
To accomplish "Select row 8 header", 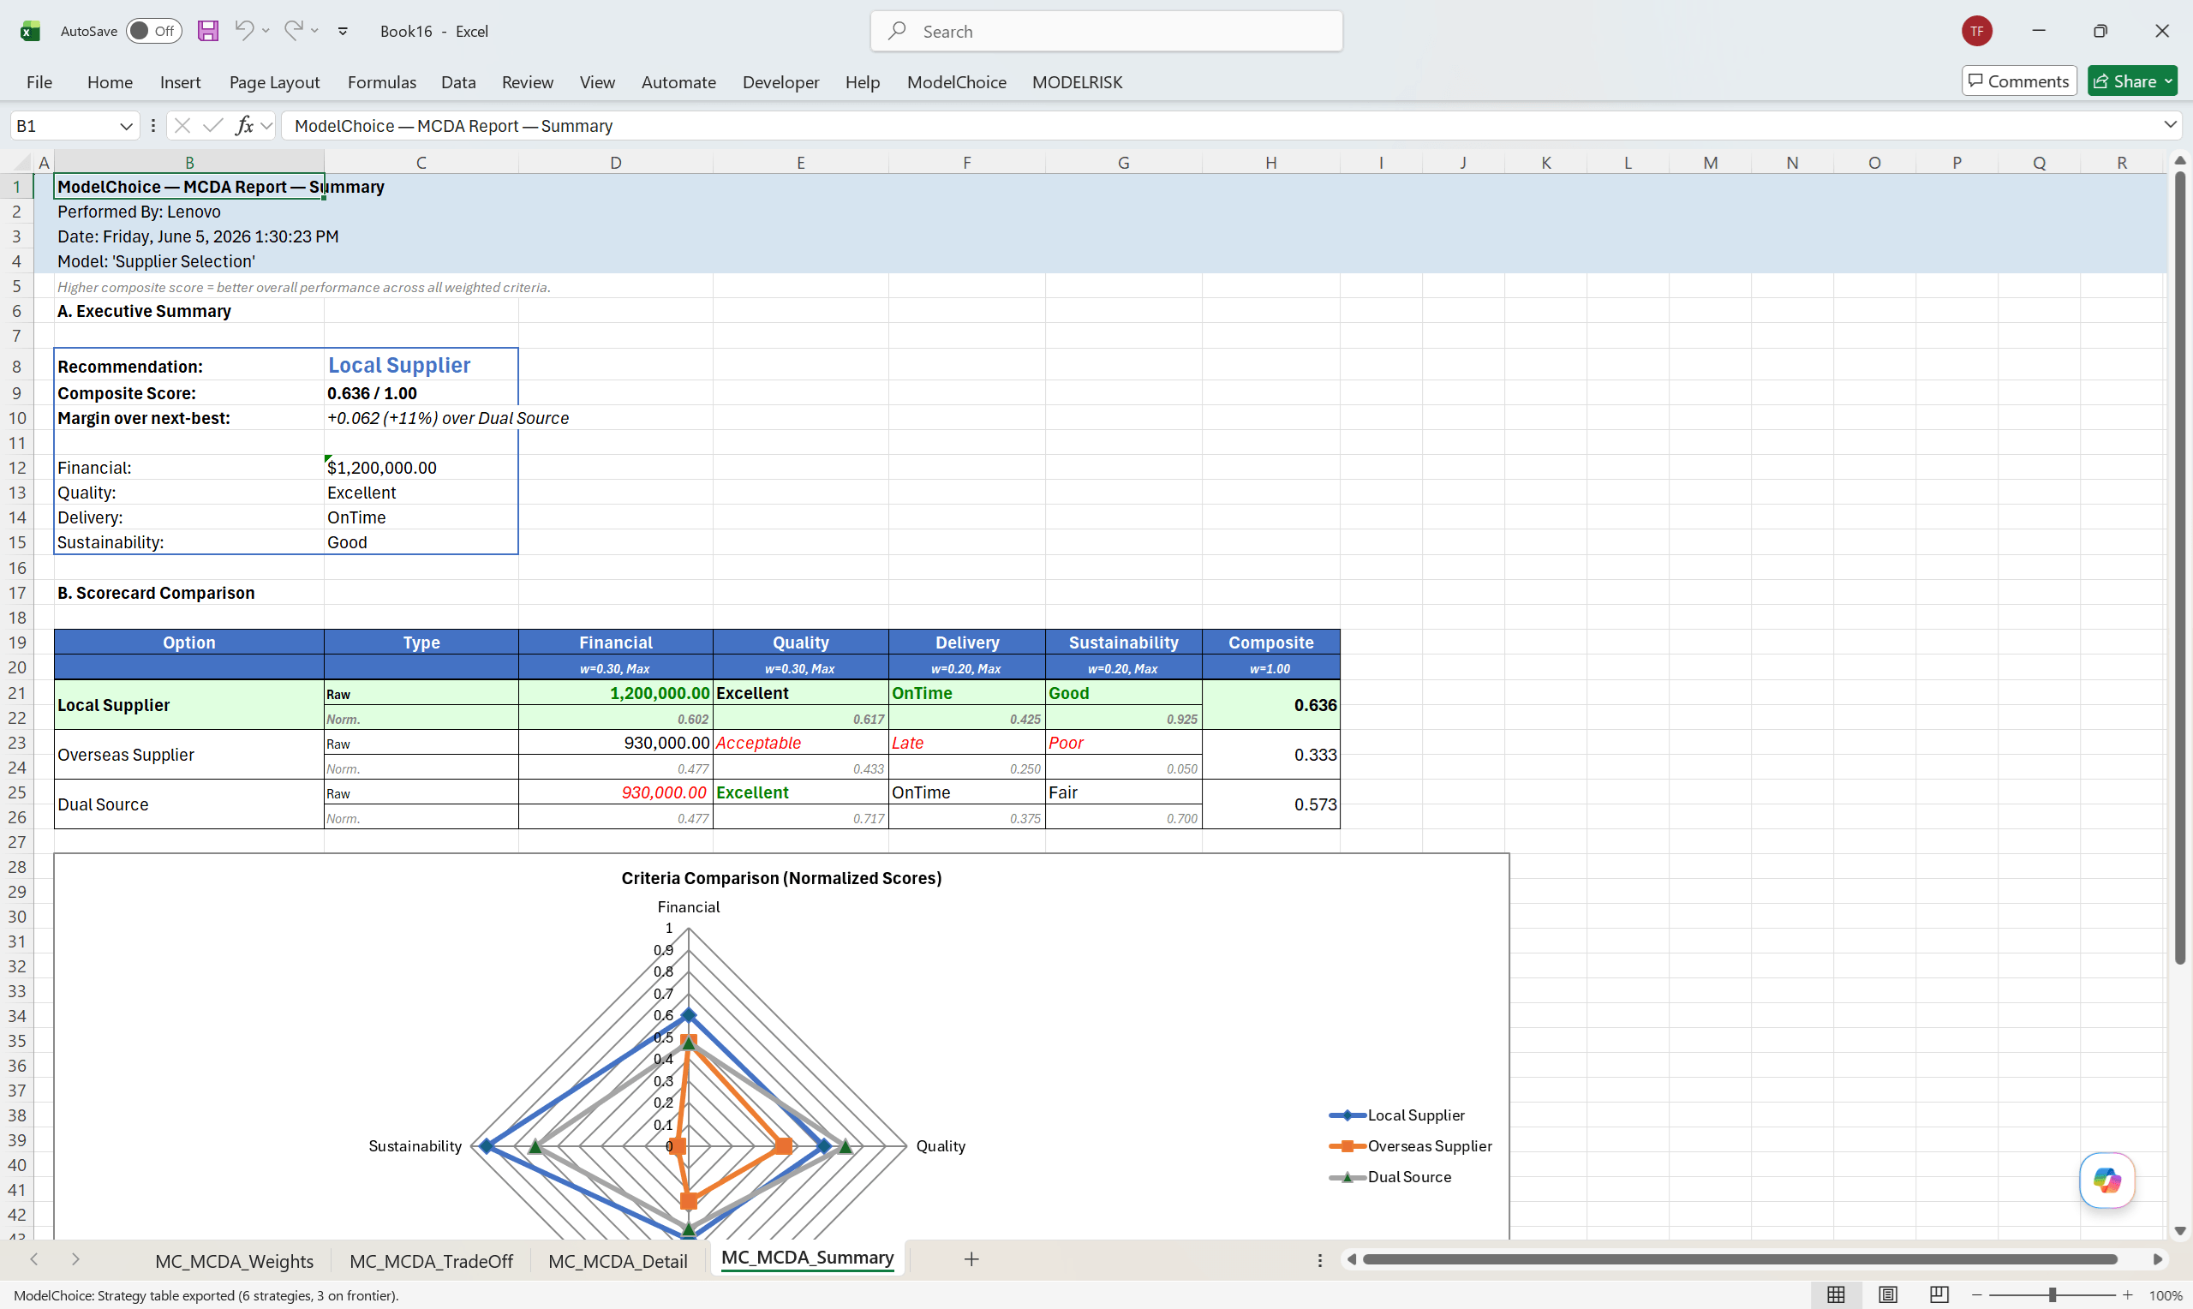I will tap(17, 366).
